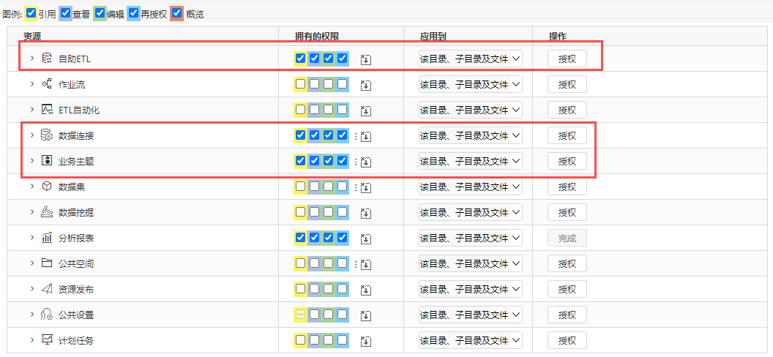Screen dimensions: 773x357
Task: Open the 应用到 dropdown for 资源发布
Action: [470, 290]
